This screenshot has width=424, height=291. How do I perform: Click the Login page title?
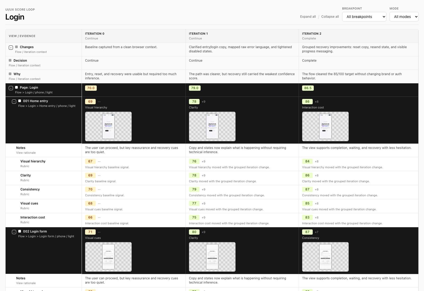(15, 17)
